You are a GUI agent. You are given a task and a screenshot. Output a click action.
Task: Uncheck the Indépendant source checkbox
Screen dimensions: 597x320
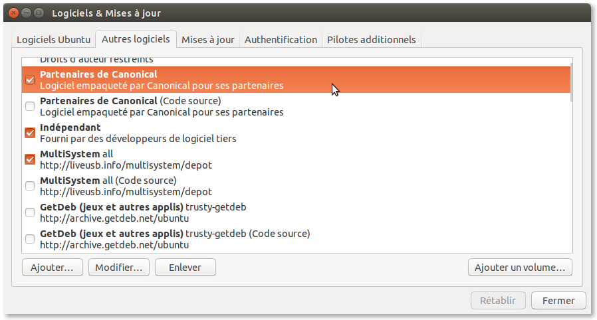30,133
